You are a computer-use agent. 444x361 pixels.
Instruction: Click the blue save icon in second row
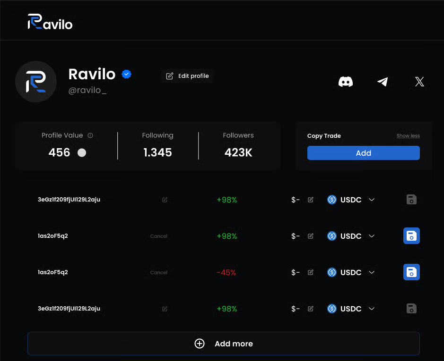411,236
